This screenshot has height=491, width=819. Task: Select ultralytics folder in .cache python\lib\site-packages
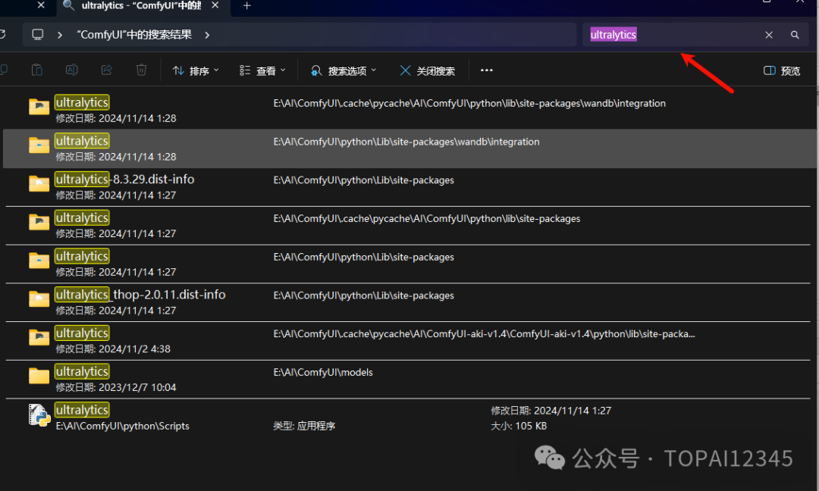tap(410, 225)
